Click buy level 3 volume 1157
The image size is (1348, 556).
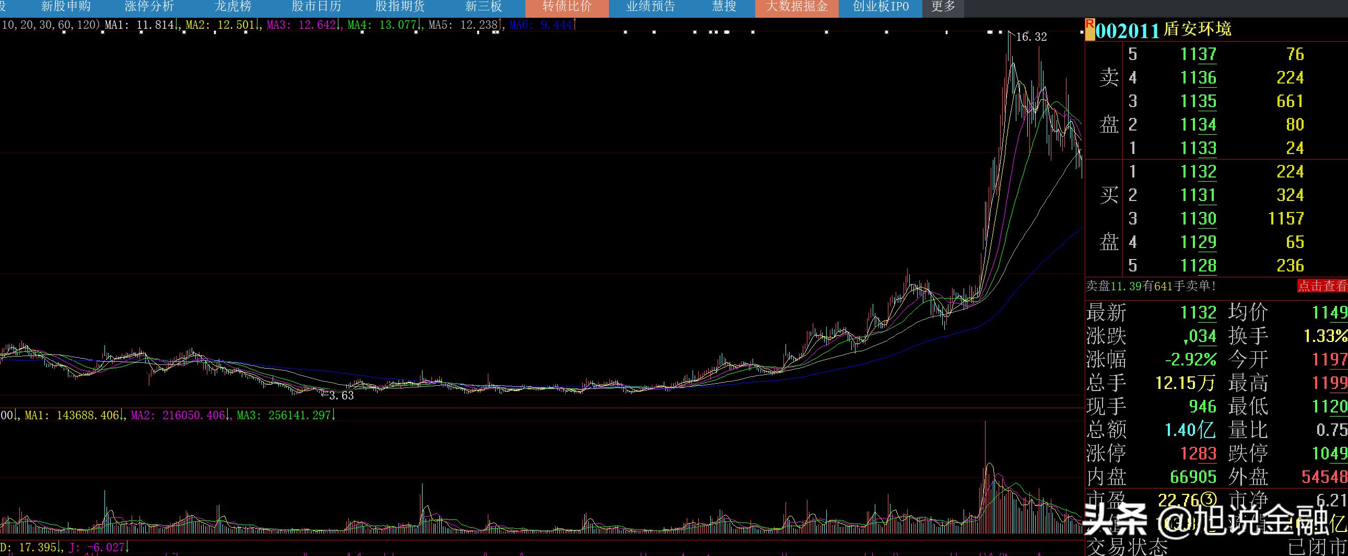pos(1286,219)
